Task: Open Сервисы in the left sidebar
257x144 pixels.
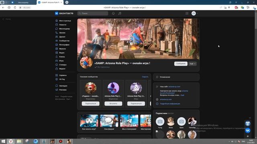Action: tap(63, 75)
